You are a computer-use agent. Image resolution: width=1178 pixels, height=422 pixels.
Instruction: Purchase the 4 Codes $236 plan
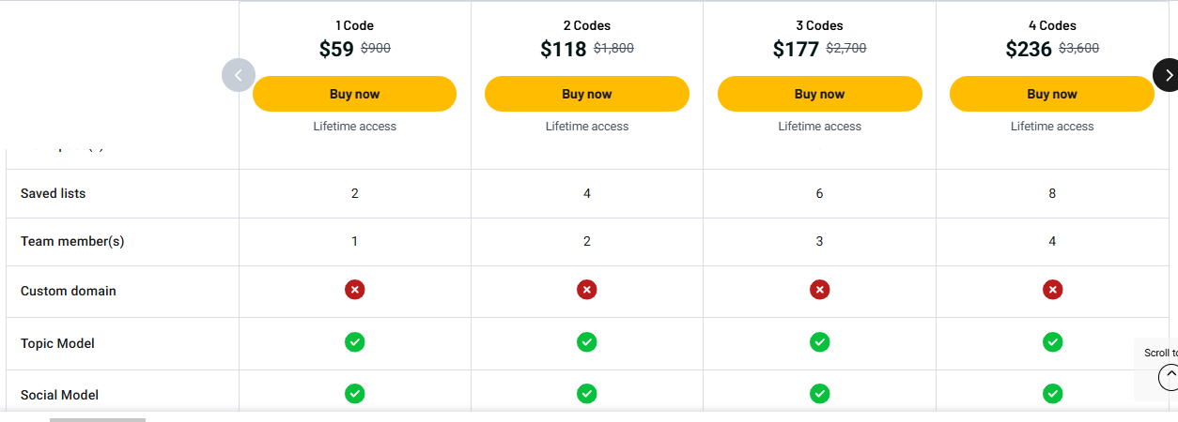[x=1052, y=94]
